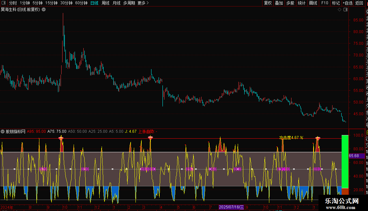Switch to 分时 intraday view
Viewport: 368px width, 211px height.
click(x=13, y=3)
